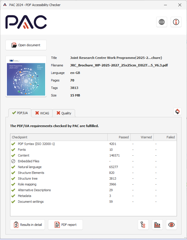Image resolution: width=187 pixels, height=240 pixels.
Task: Click Structure tree green checkmark
Action: point(13,178)
